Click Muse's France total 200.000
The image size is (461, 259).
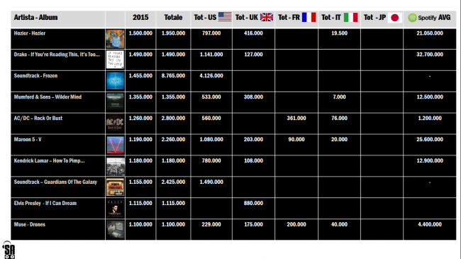coord(296,224)
